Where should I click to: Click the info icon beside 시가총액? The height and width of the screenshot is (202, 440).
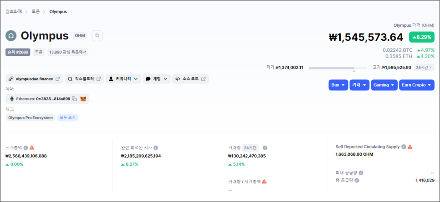point(26,148)
